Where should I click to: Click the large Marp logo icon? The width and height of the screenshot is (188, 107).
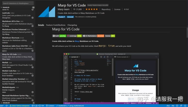[47, 12]
